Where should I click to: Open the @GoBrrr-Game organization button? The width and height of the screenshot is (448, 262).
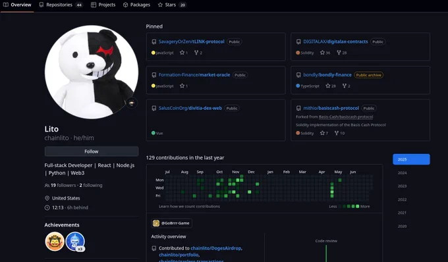click(171, 223)
